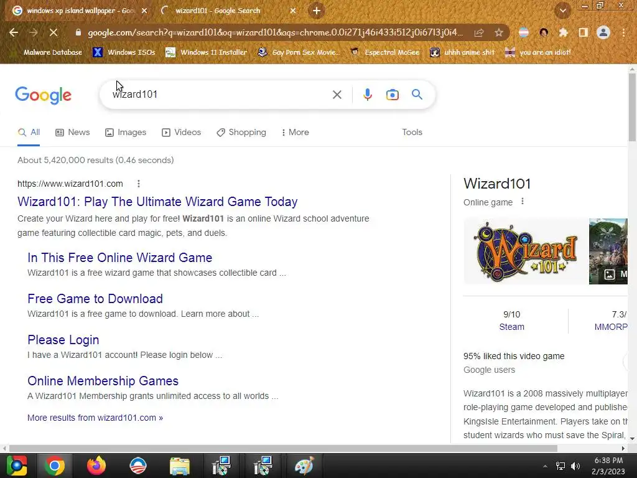Image resolution: width=637 pixels, height=478 pixels.
Task: Open the Online game panel options dots
Action: click(x=523, y=202)
